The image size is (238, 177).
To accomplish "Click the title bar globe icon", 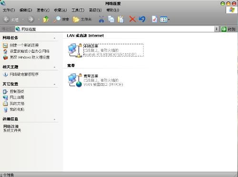I will click(3, 3).
